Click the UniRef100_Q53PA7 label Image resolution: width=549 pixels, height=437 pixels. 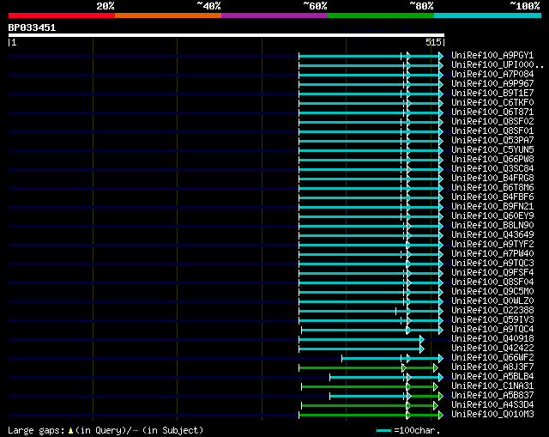tap(492, 141)
